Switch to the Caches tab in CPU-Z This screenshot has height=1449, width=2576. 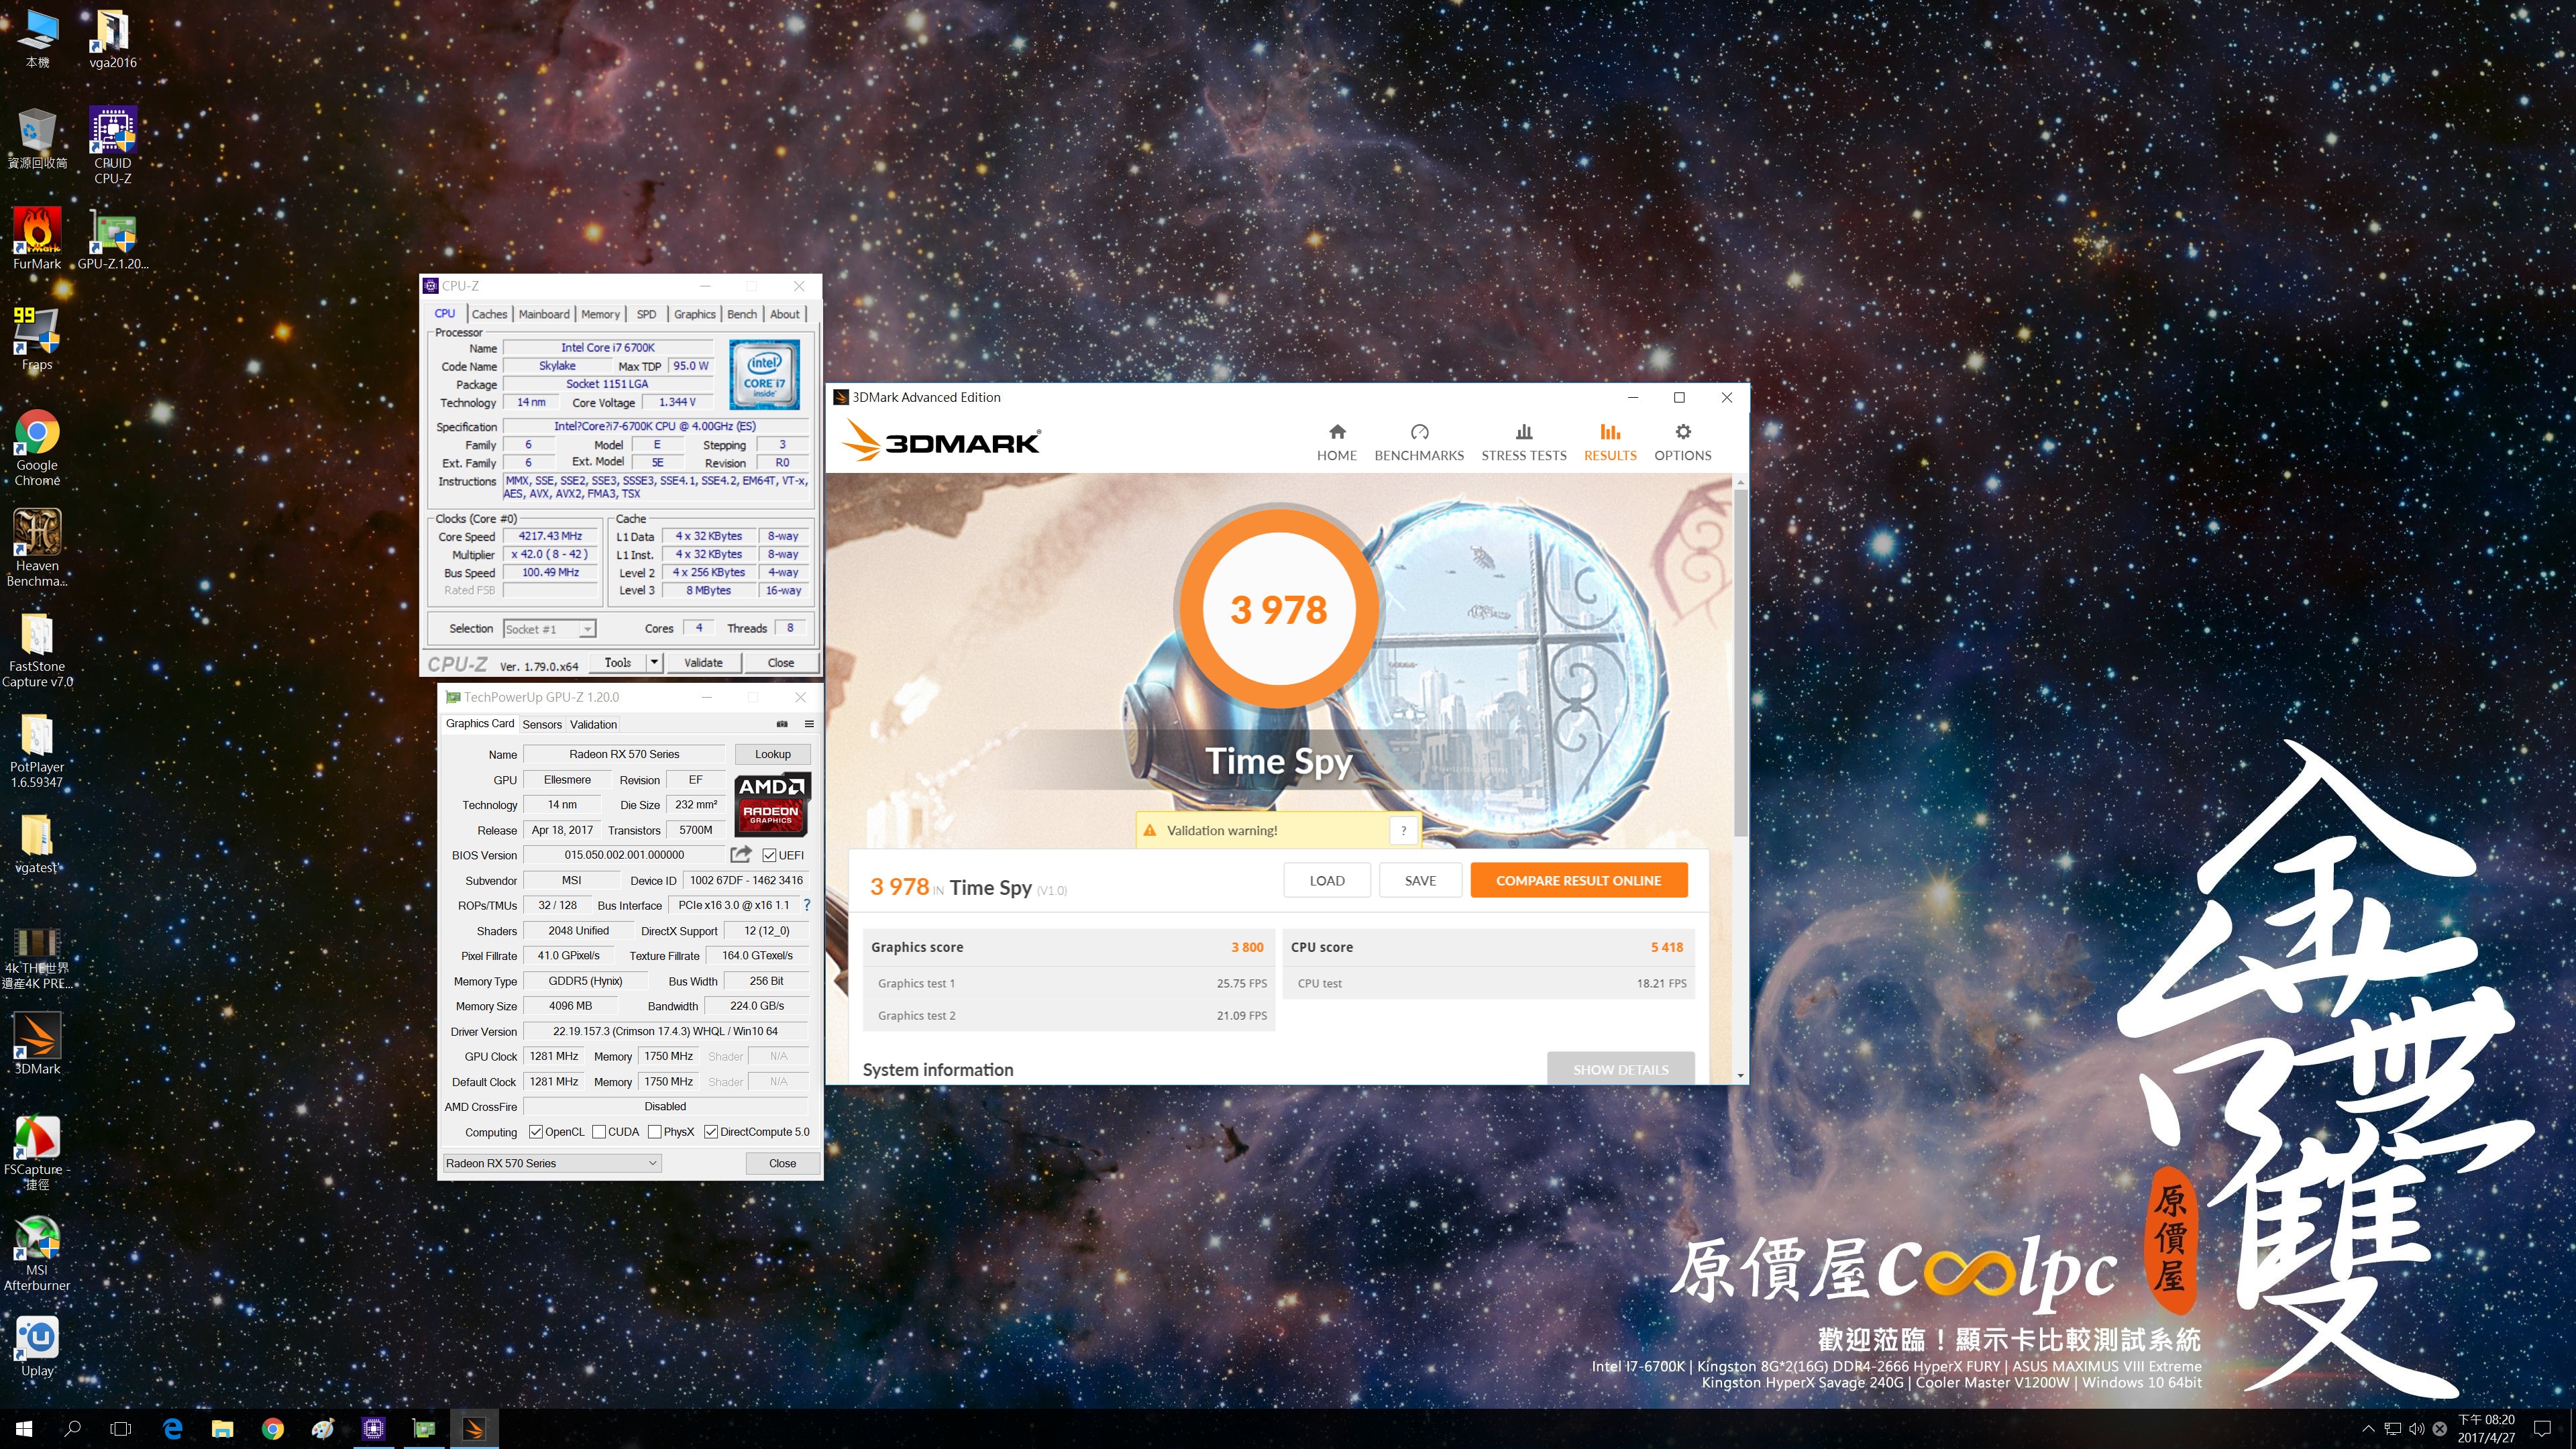tap(489, 314)
